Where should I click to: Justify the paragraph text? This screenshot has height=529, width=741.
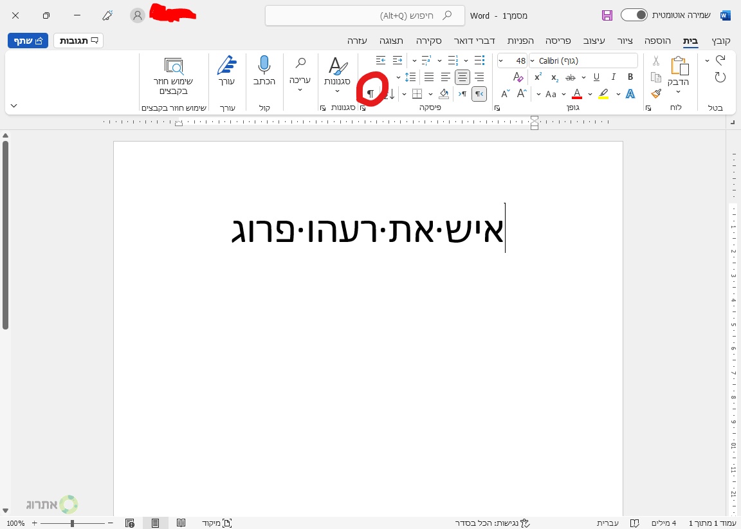(x=428, y=77)
